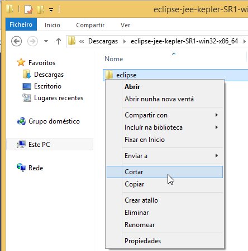Select Grupo doméstico in the navigation pane
Viewport: 248px width, 251px height.
tap(54, 121)
